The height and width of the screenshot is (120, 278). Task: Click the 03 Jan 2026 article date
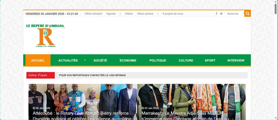[x=150, y=108]
